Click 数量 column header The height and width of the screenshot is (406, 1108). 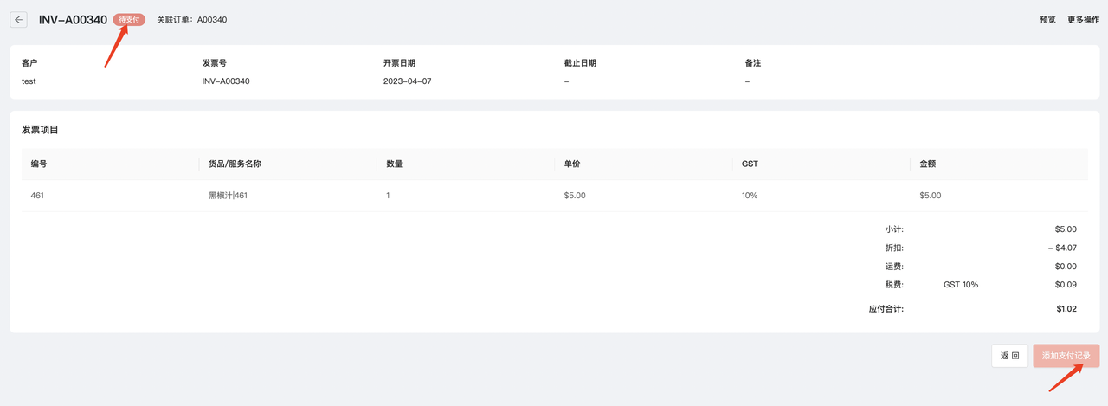point(394,164)
